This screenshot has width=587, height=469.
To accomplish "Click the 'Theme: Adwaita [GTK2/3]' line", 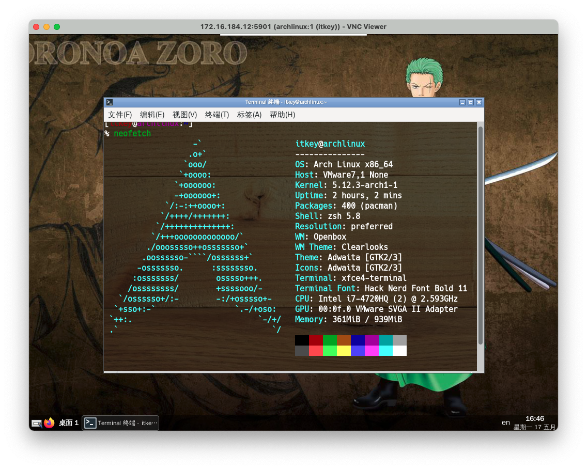I will point(348,258).
